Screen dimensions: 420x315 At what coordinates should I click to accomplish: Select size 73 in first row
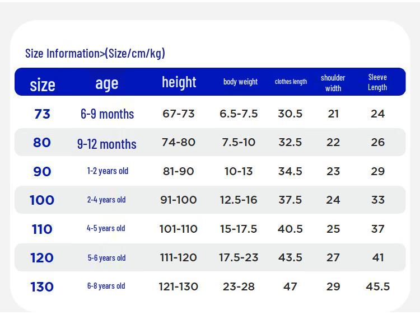pyautogui.click(x=43, y=114)
